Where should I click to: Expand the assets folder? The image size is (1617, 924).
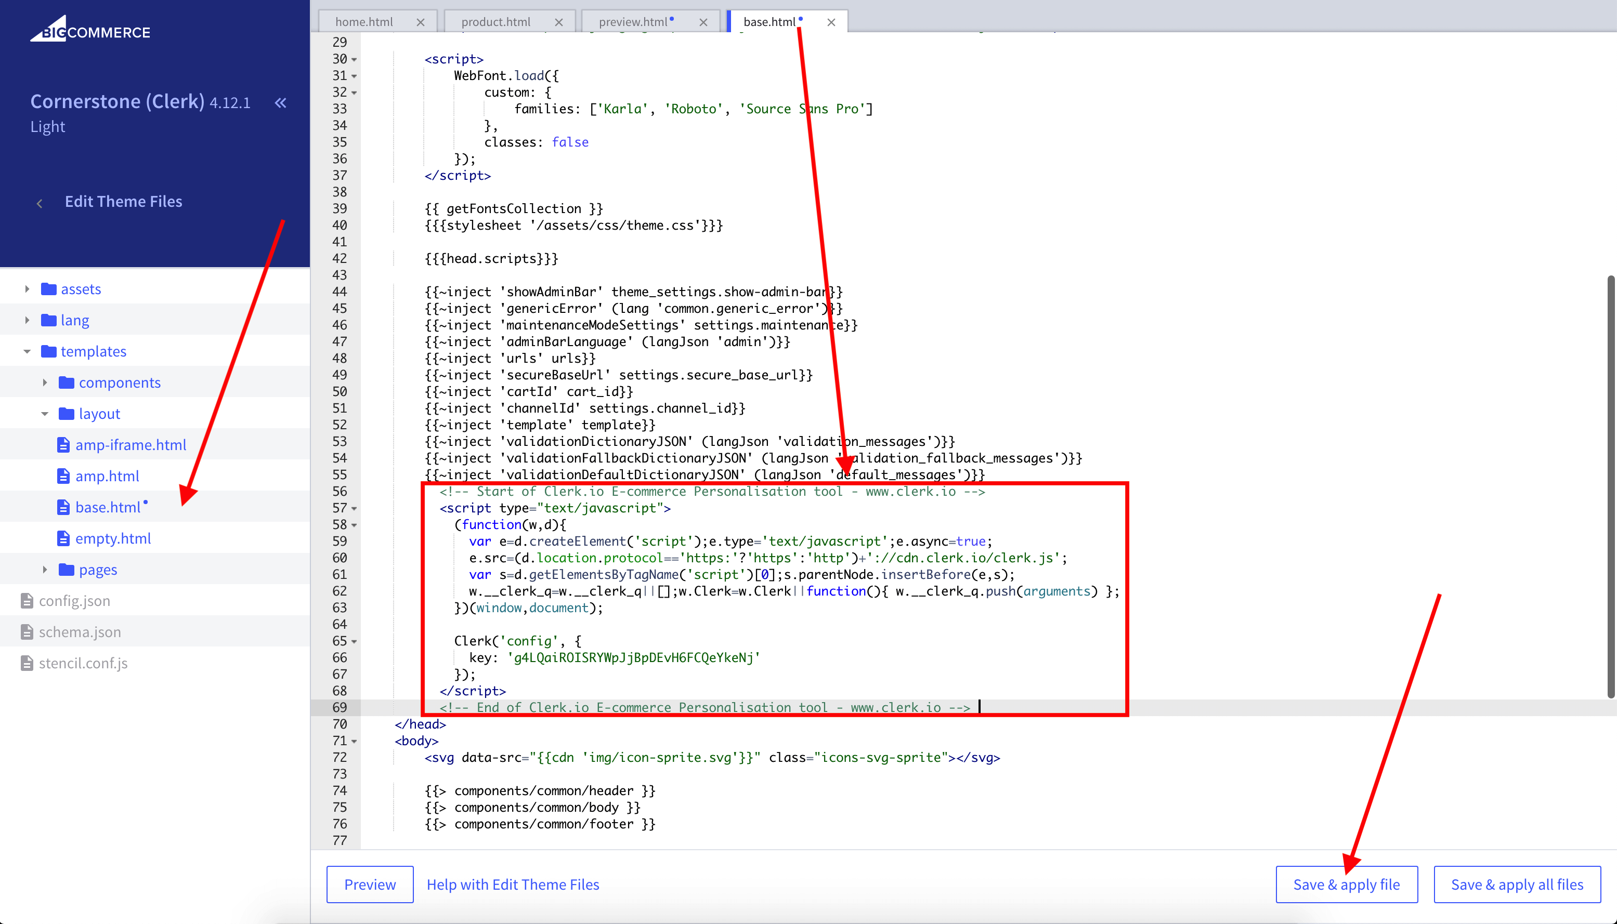click(x=27, y=288)
